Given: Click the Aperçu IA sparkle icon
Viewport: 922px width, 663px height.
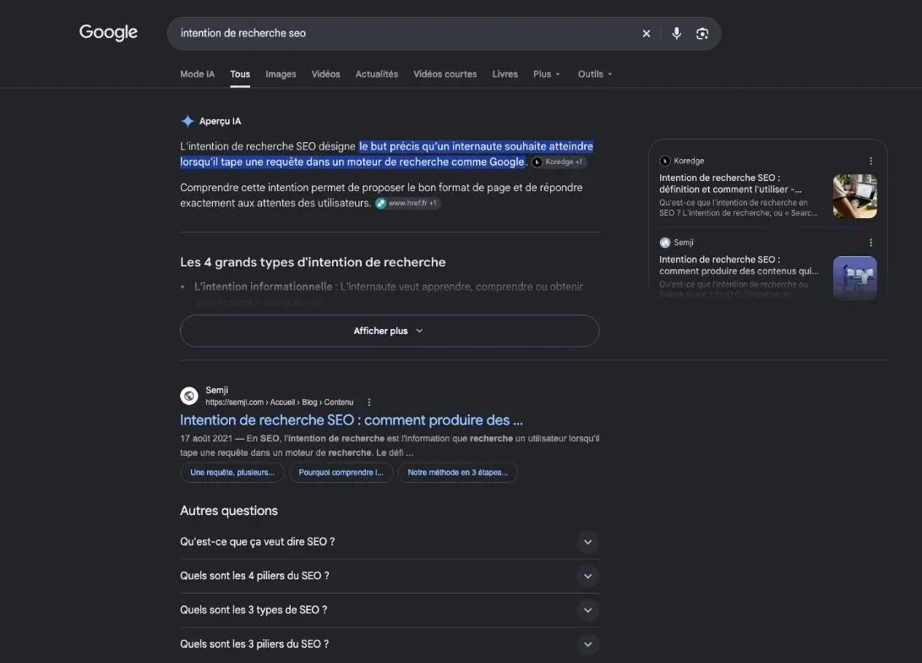Looking at the screenshot, I should [x=188, y=121].
